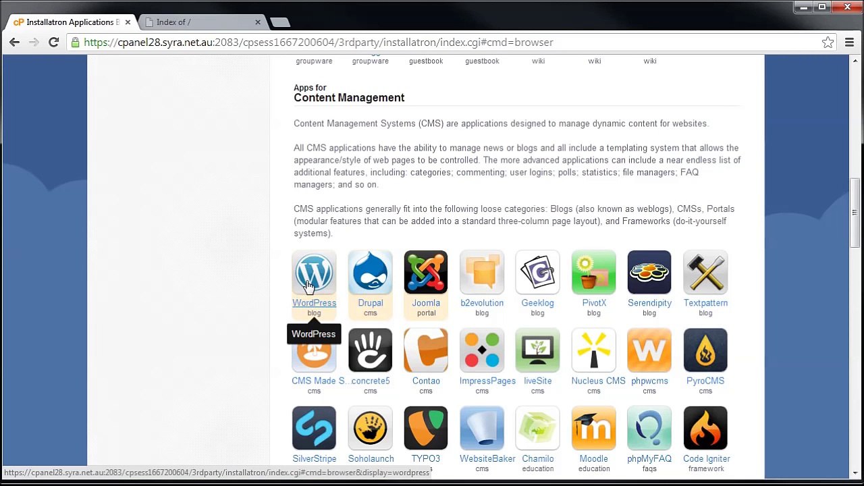Screen dimensions: 864x486
Task: Choose the liveSite app icon
Action: click(x=537, y=350)
